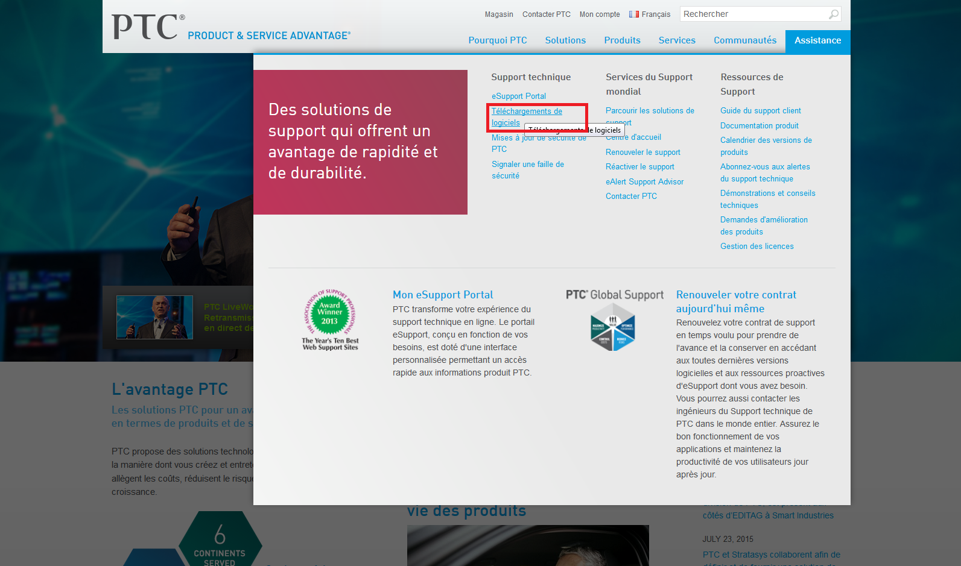This screenshot has height=566, width=961.
Task: Click the Mon eSupport Portal heading
Action: click(443, 295)
